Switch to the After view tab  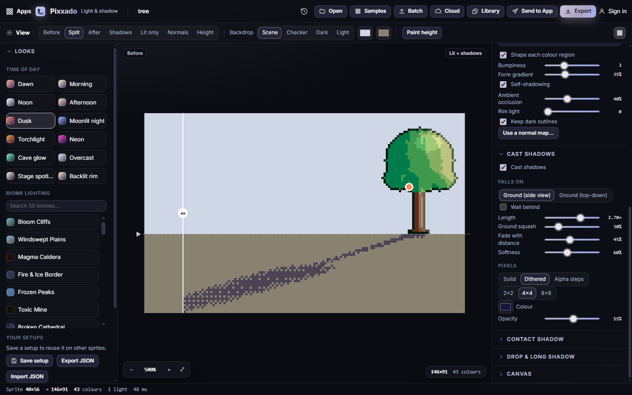[x=94, y=33]
